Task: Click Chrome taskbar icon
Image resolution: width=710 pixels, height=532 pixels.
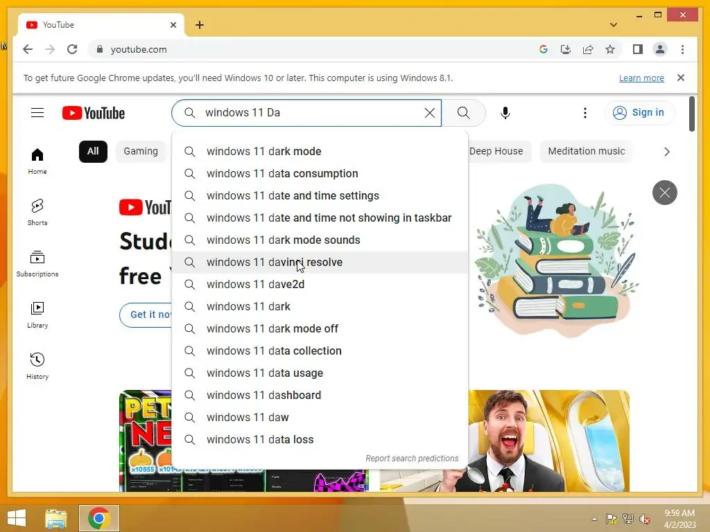Action: click(x=98, y=518)
